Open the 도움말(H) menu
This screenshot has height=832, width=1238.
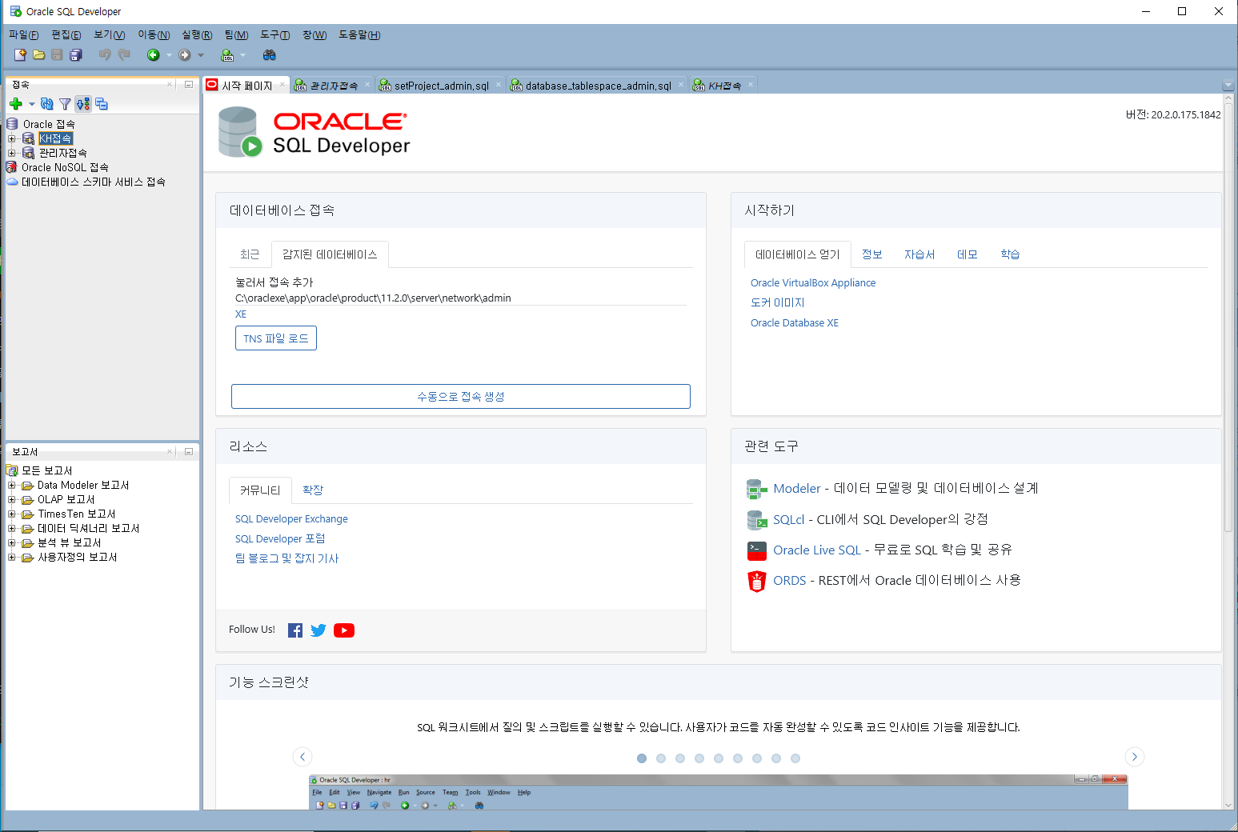pos(359,34)
